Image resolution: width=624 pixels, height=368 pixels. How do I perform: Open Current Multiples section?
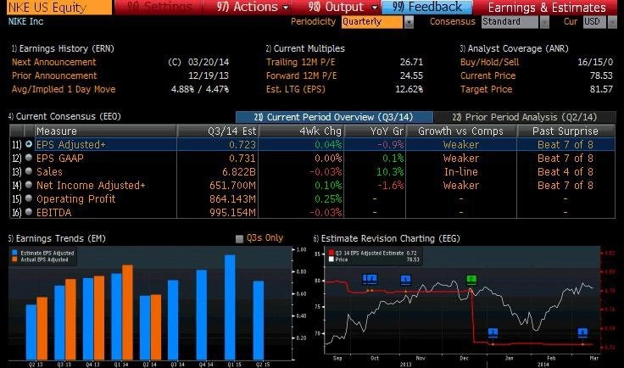click(305, 48)
